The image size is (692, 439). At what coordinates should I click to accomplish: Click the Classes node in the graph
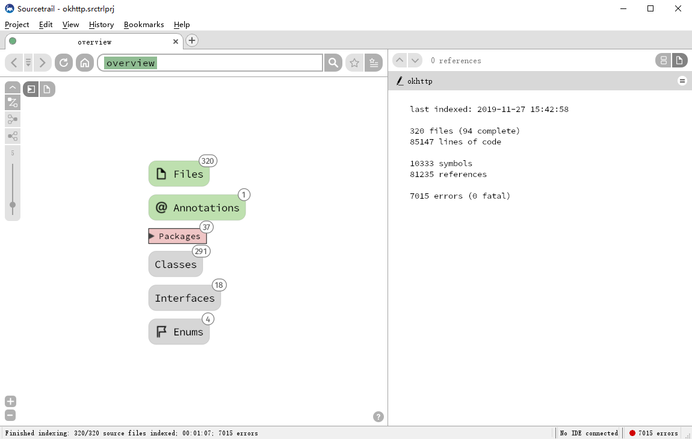(x=175, y=264)
